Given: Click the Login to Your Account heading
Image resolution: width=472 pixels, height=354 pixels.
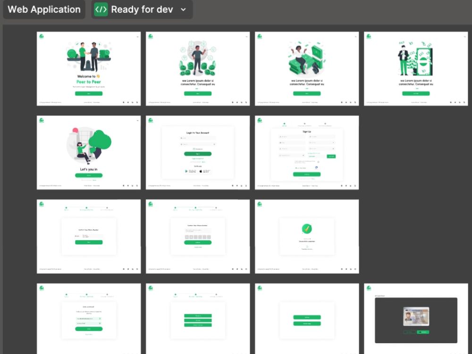Looking at the screenshot, I should [198, 133].
